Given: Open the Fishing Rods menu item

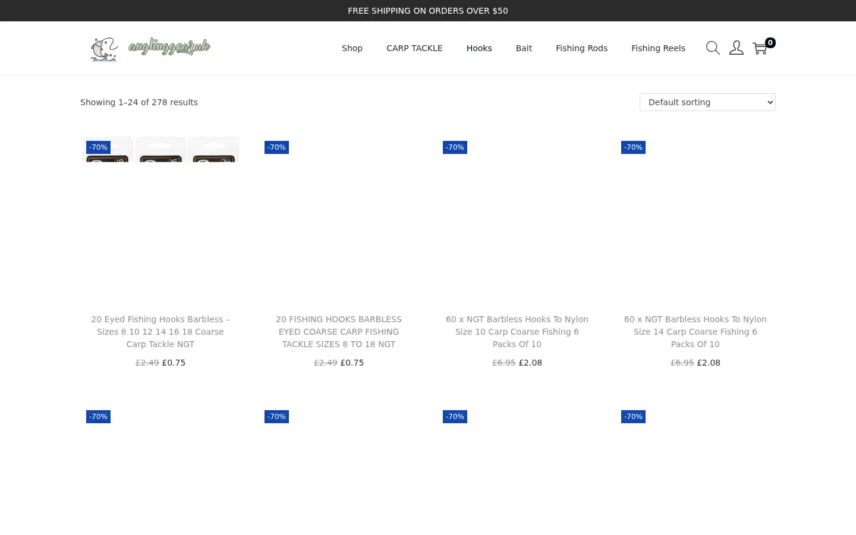Looking at the screenshot, I should click(581, 48).
